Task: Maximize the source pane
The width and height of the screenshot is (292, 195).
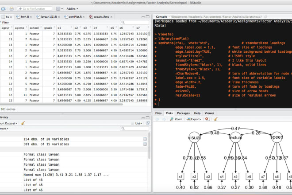Action: 147,16
